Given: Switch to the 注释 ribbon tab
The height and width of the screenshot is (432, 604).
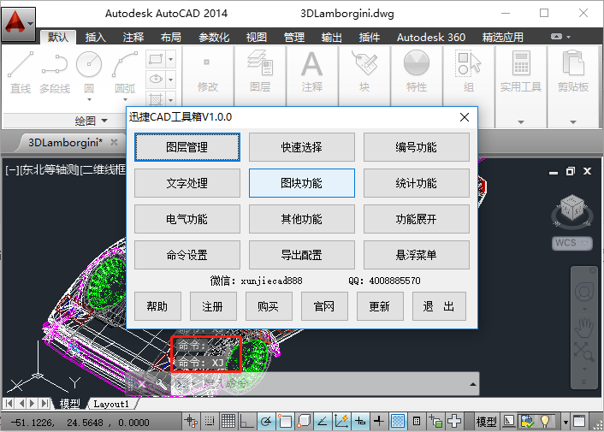Looking at the screenshot, I should tap(133, 38).
